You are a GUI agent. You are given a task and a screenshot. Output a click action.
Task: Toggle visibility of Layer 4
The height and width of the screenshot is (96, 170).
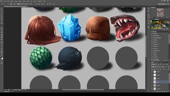(152, 75)
